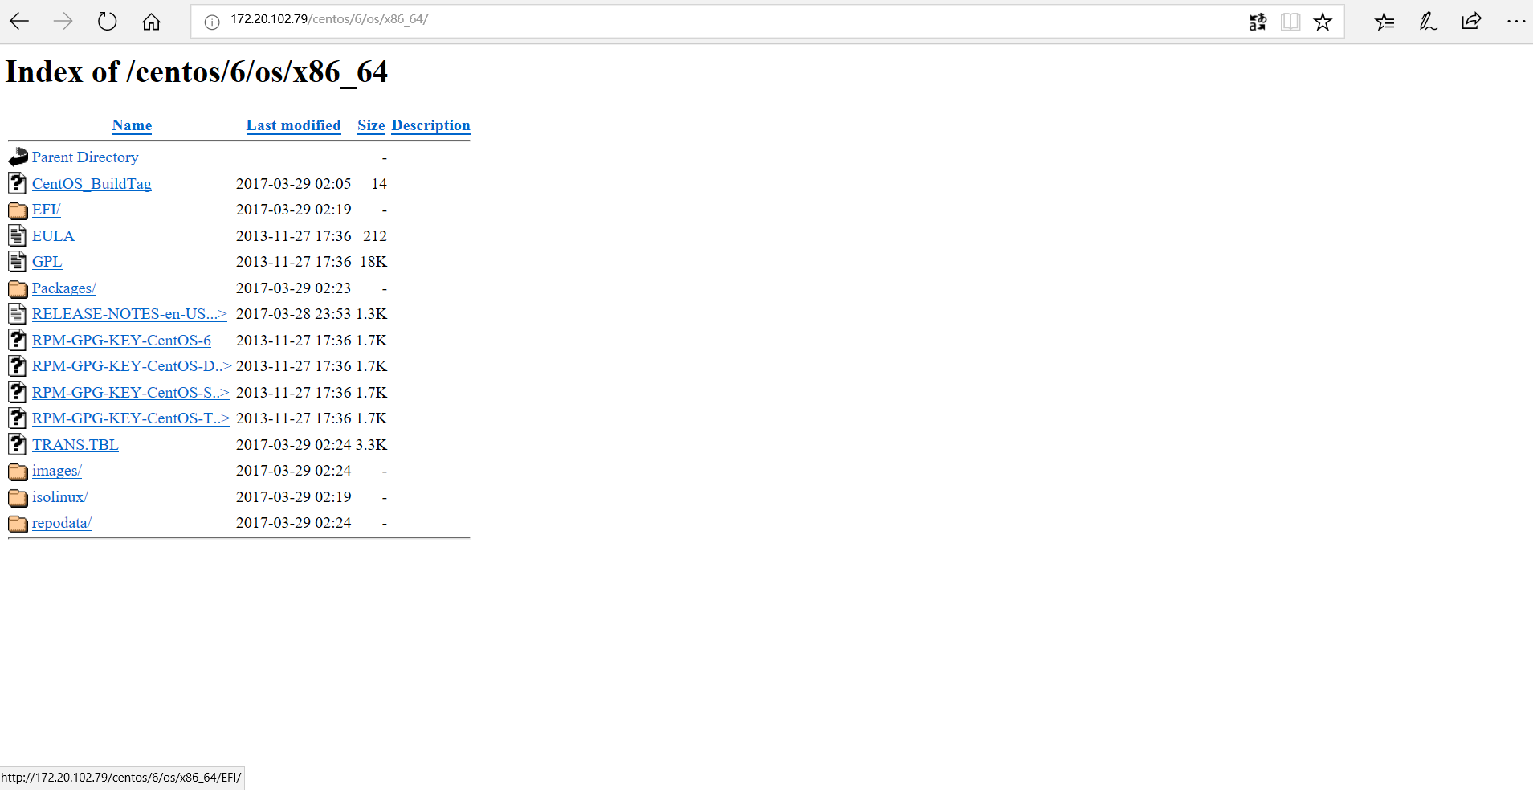Open the browser more options menu
Screen dimensions: 1533x792
click(x=1515, y=22)
